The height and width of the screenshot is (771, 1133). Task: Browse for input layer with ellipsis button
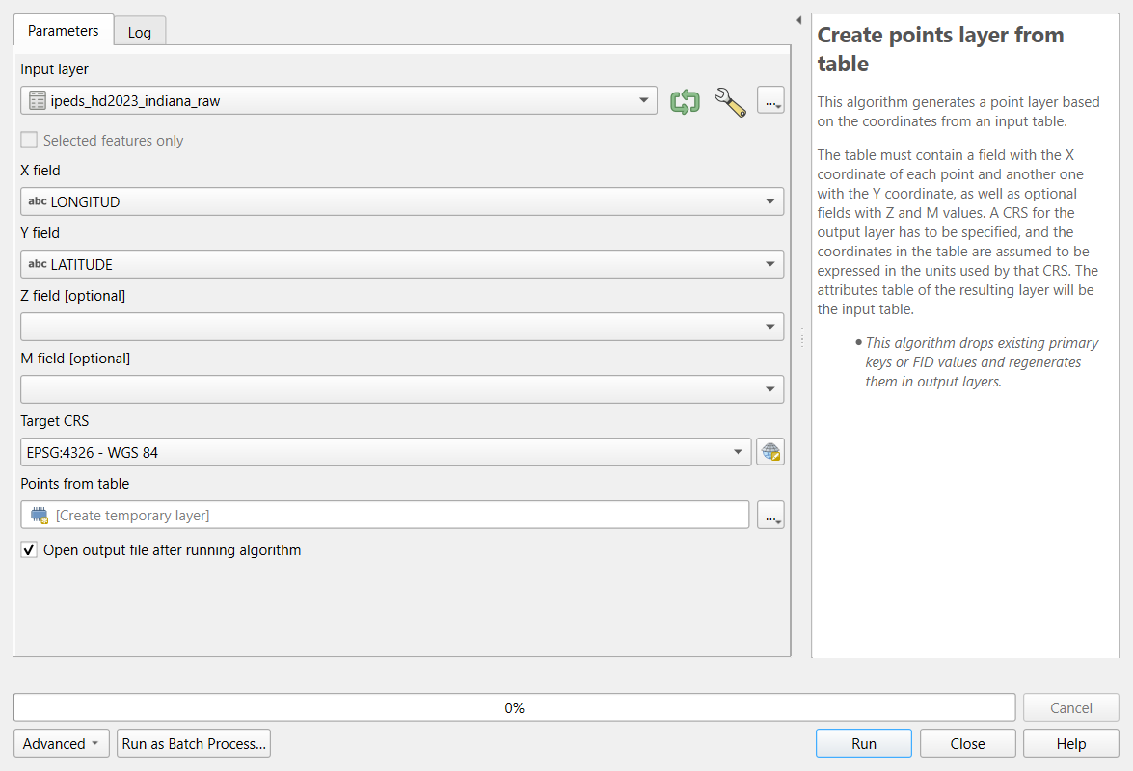(x=770, y=100)
